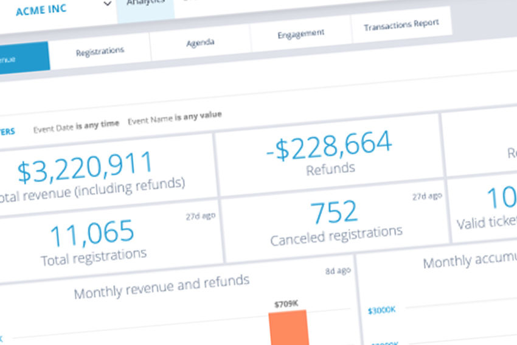This screenshot has width=517, height=345.
Task: Click the Refunds tile caption
Action: click(x=330, y=169)
